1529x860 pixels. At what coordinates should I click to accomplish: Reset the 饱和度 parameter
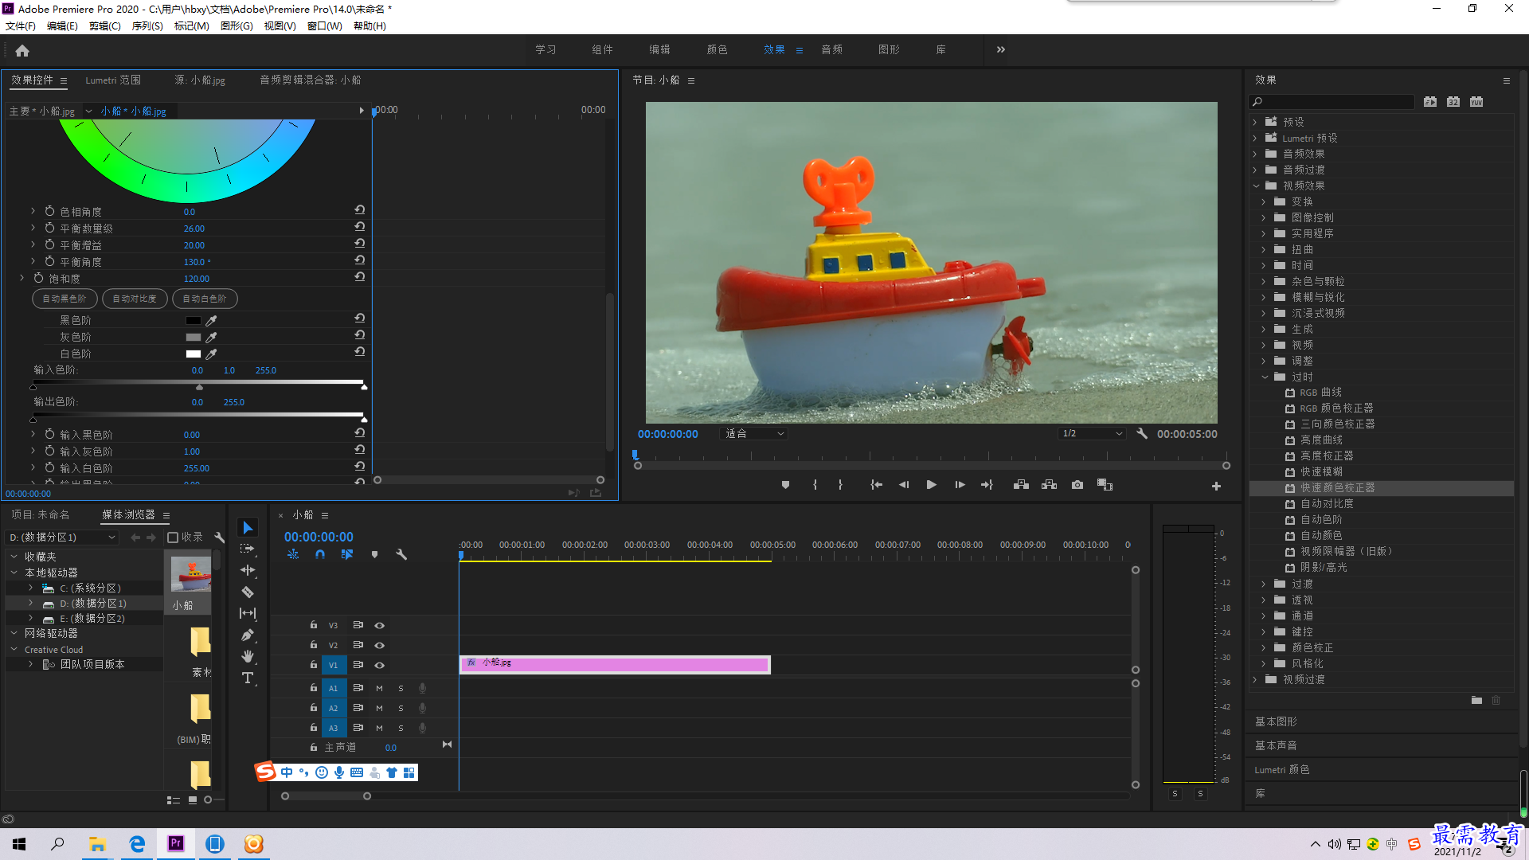click(x=360, y=278)
